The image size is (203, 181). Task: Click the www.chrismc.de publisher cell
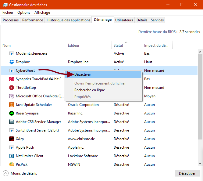(x=81, y=139)
